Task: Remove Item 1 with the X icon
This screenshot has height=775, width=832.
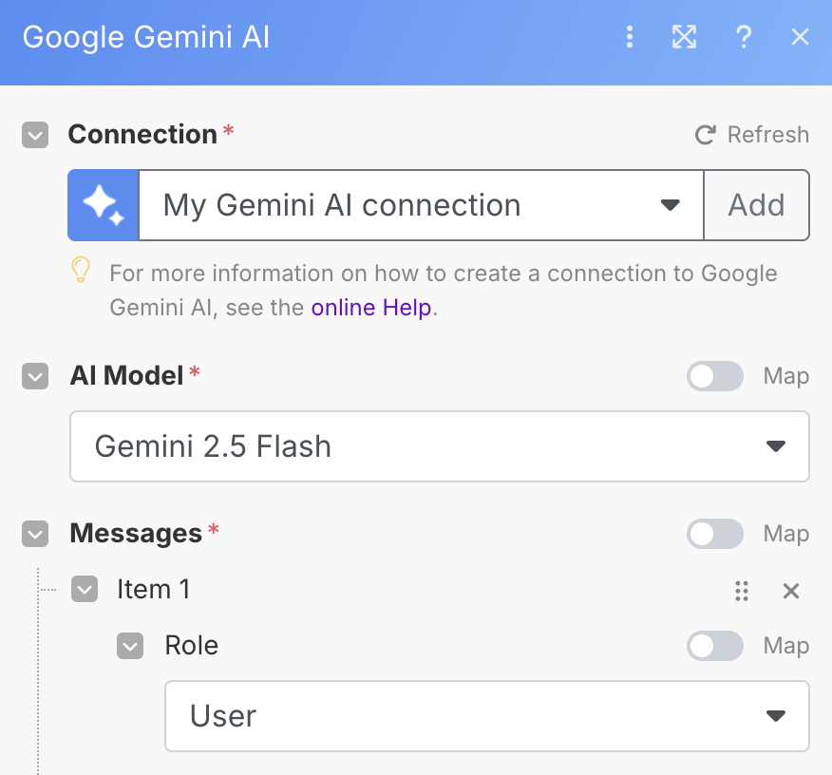Action: point(790,591)
